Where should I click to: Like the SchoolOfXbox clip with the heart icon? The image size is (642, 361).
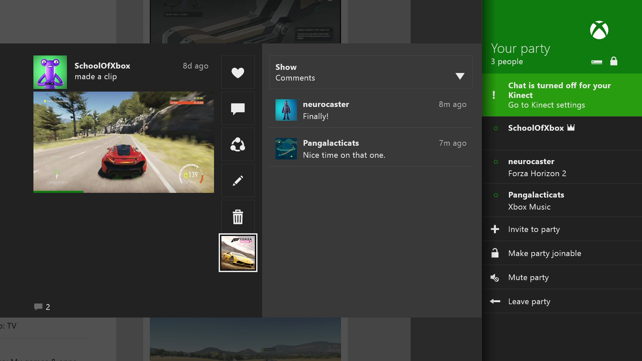coord(237,72)
